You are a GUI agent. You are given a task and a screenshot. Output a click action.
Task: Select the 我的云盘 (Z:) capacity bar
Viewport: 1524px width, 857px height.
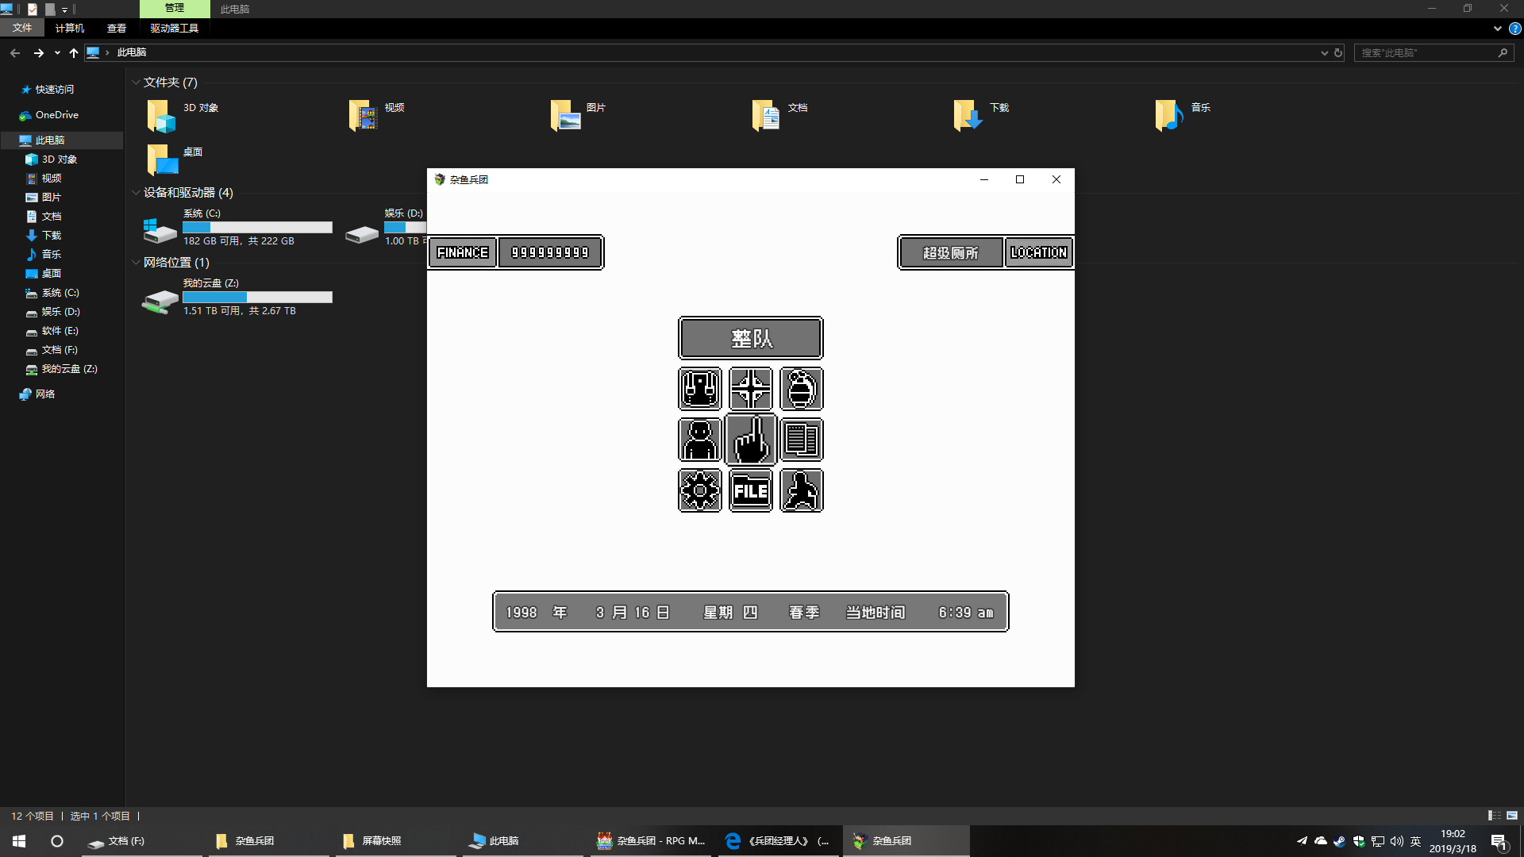[x=257, y=297]
